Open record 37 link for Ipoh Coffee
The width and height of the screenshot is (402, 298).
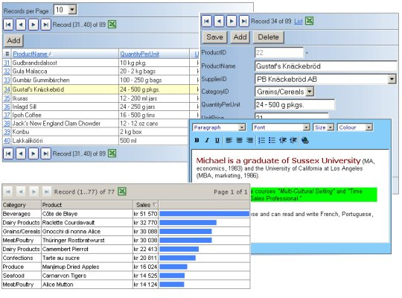(7, 115)
